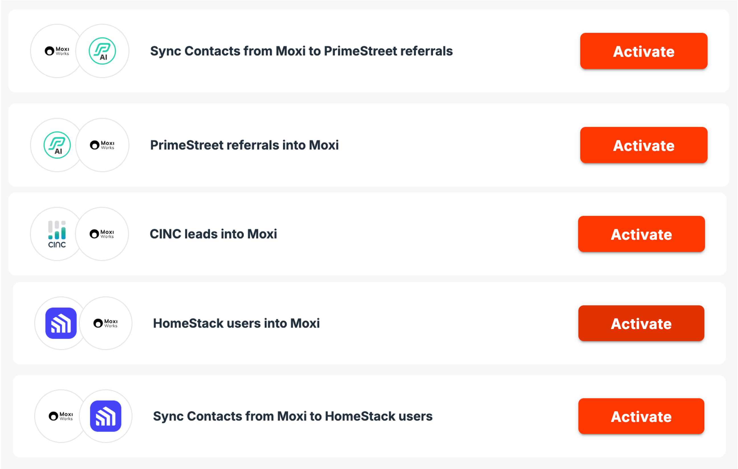Click PrimeStreet AI logo in Sync Contacts to PrimeStreet row

(x=102, y=51)
